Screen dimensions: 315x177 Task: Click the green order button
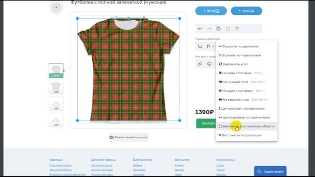click(x=206, y=123)
